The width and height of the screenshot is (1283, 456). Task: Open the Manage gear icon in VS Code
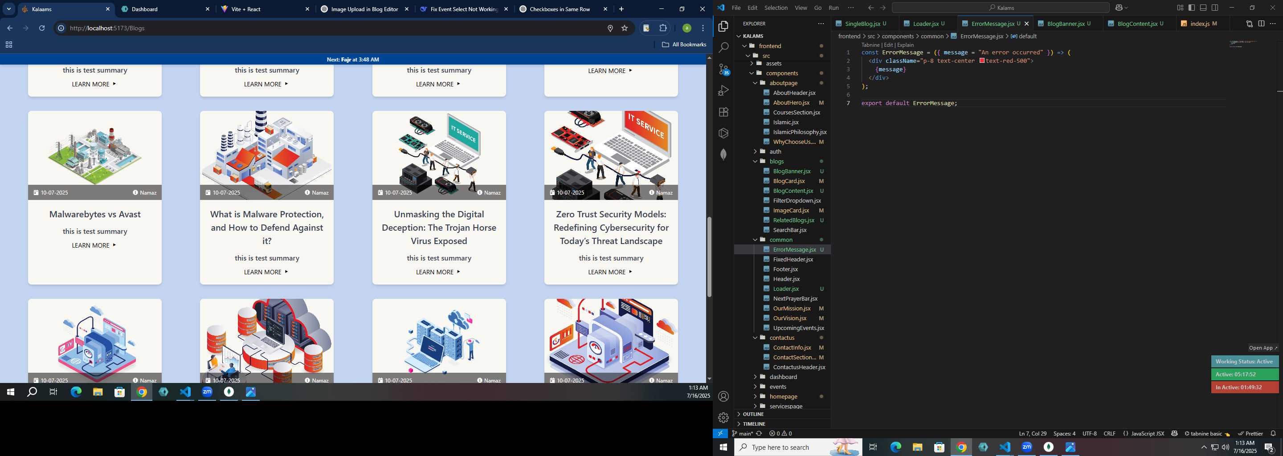(723, 418)
